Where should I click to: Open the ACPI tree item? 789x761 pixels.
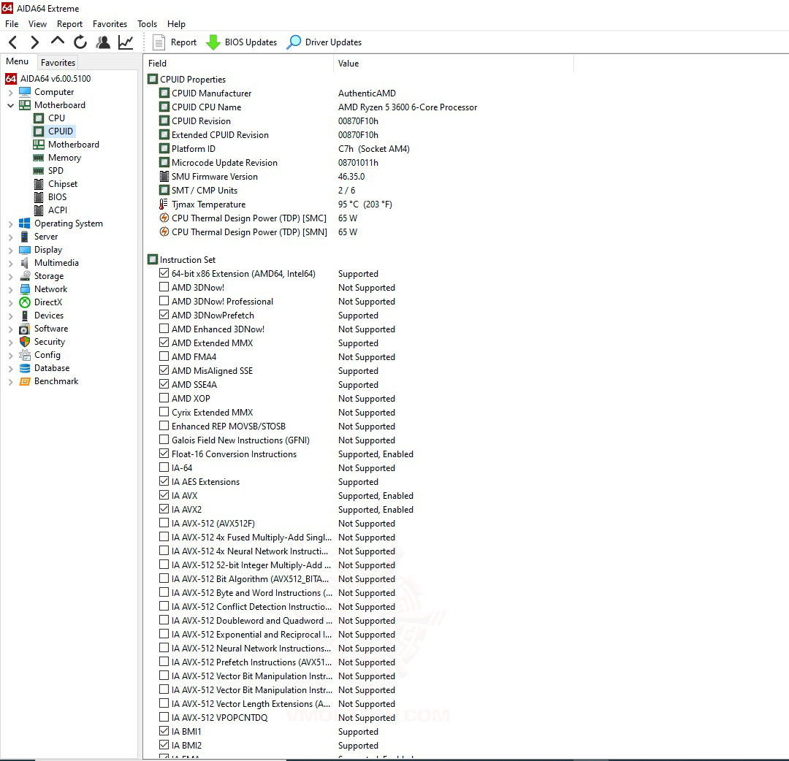pos(58,210)
